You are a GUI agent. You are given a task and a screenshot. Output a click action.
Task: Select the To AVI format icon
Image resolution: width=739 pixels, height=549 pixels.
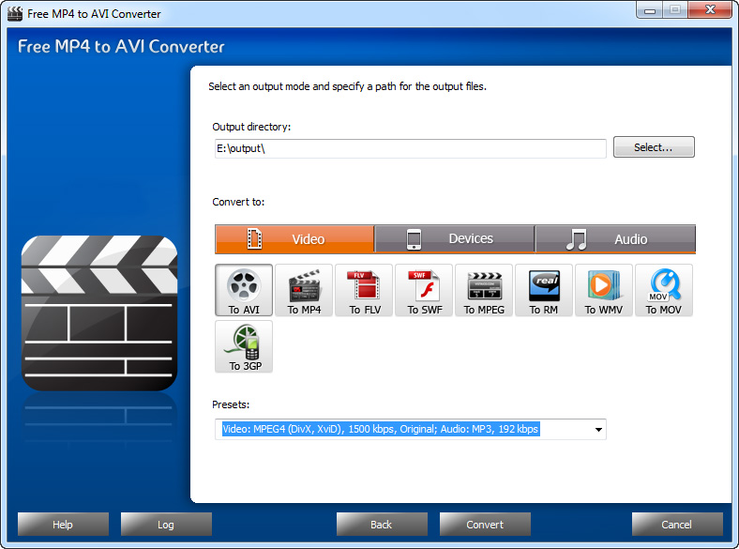[x=244, y=290]
